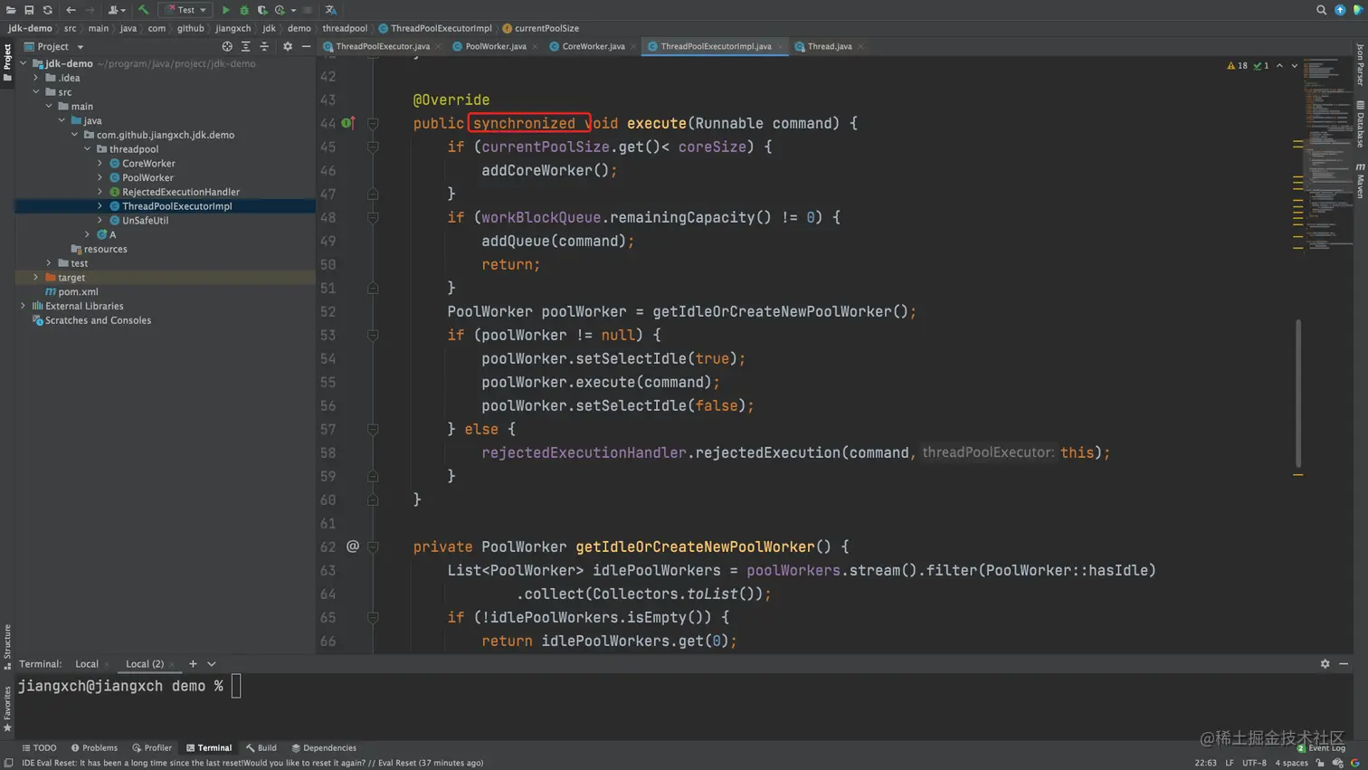The height and width of the screenshot is (770, 1368).
Task: Open pom.xml in project tree
Action: click(78, 291)
